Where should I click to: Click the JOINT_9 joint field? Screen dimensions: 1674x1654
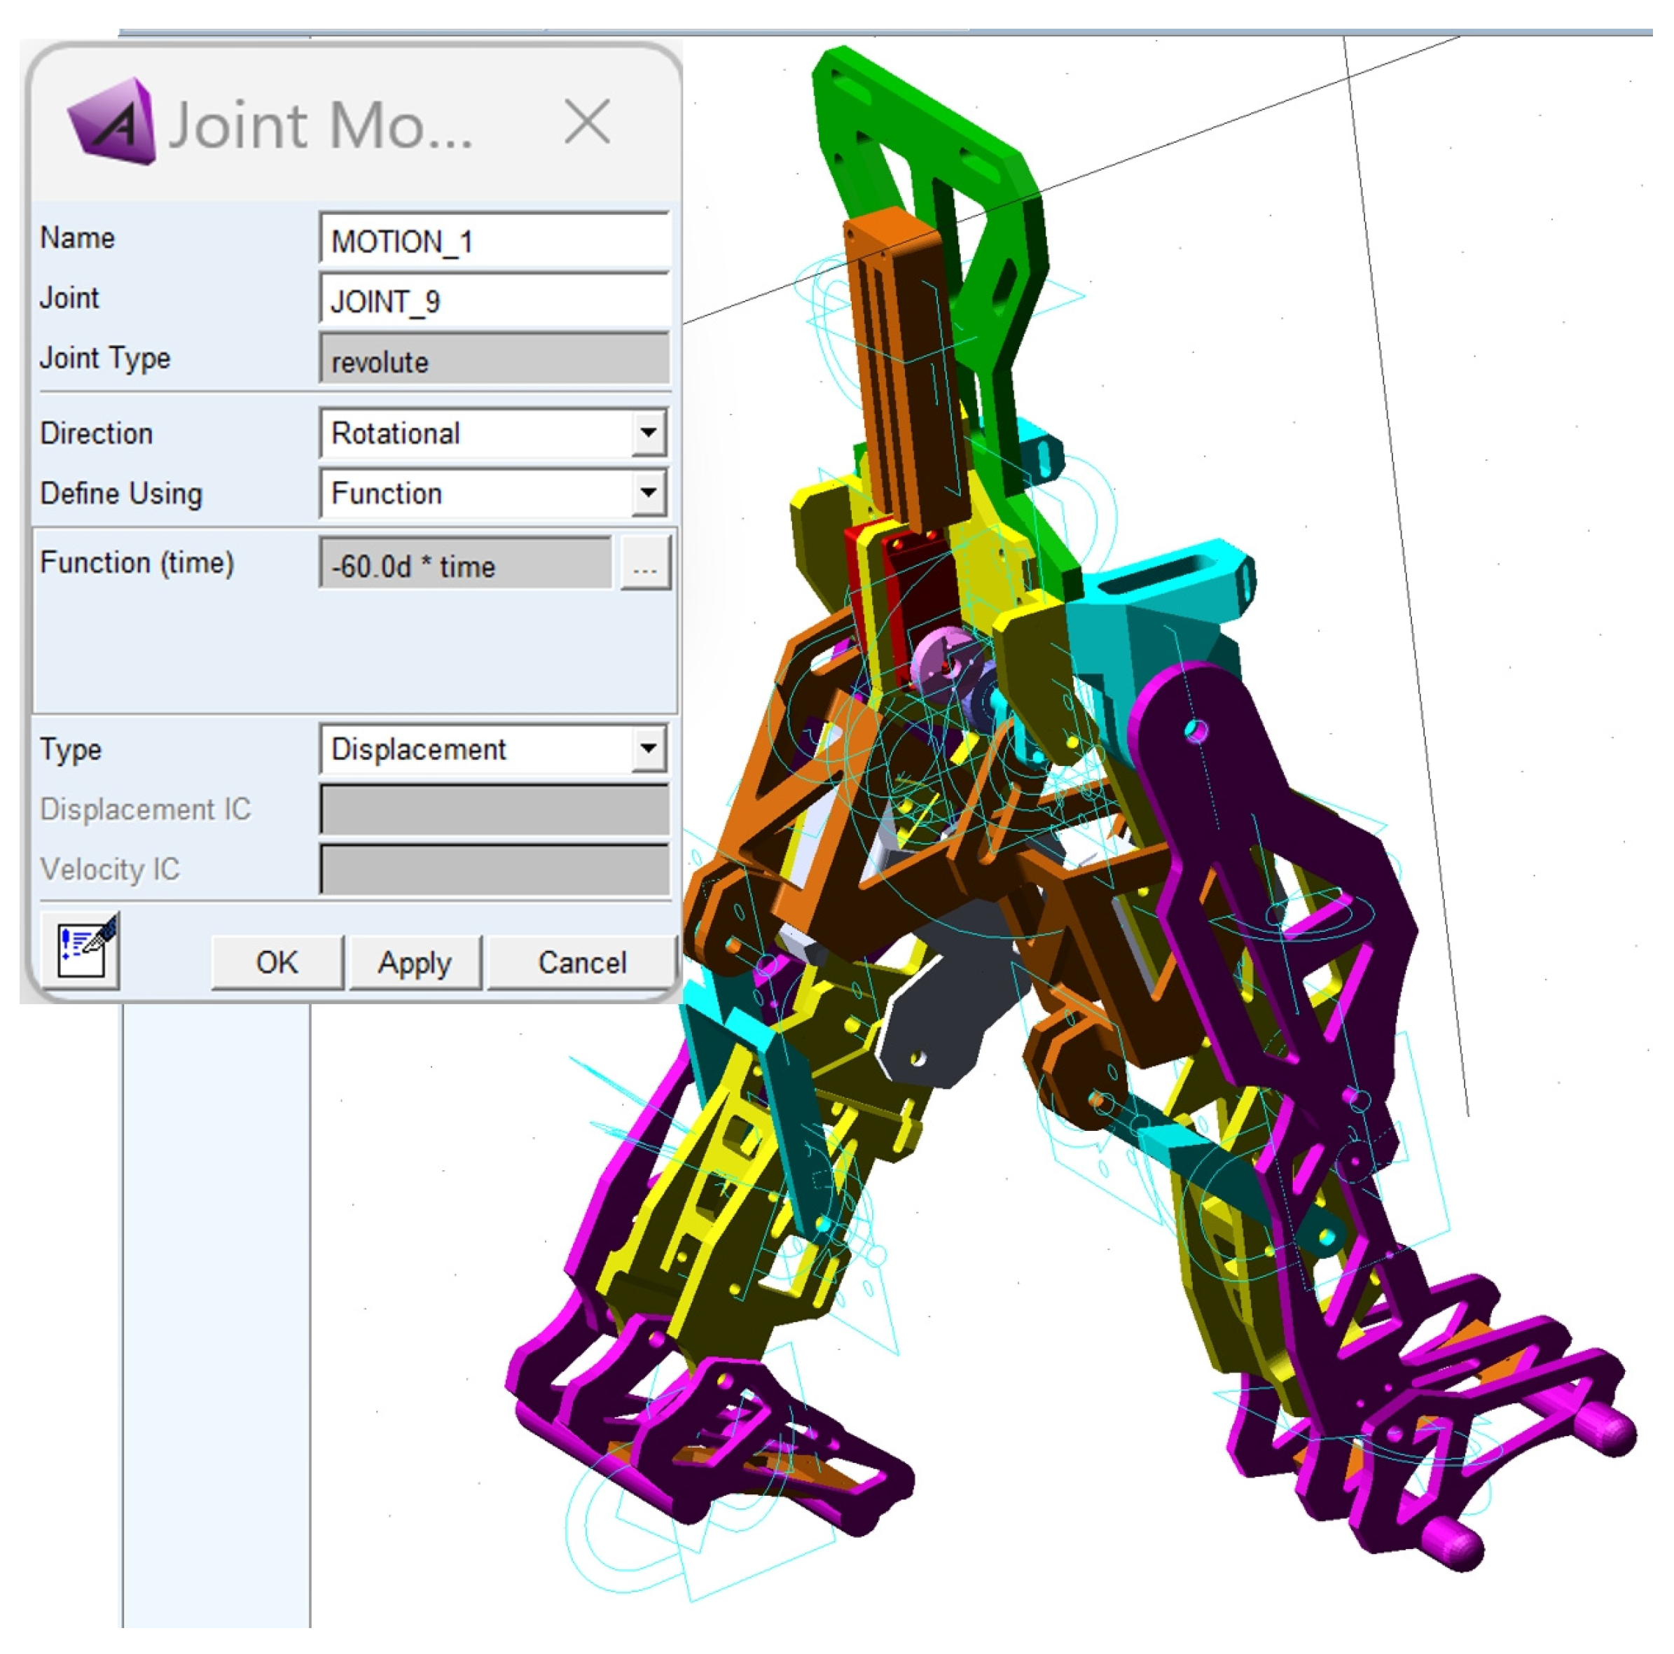[493, 300]
